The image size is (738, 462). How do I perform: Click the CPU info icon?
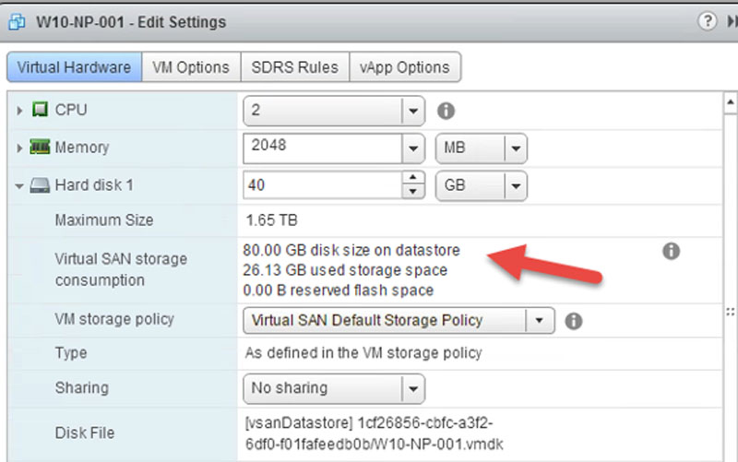click(446, 111)
